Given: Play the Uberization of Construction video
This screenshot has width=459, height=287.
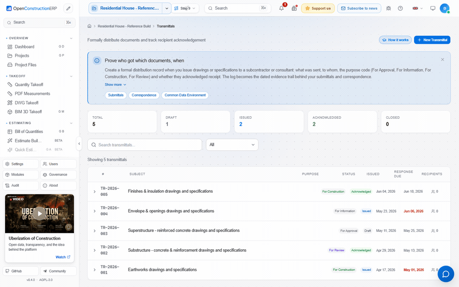Looking at the screenshot, I should 39,214.
